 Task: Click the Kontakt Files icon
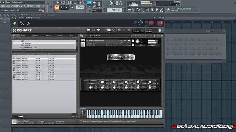119,30
